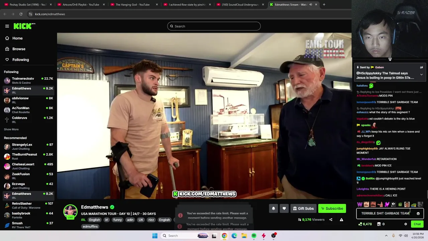
Task: Insert the muted speaker emote
Action: click(394, 205)
